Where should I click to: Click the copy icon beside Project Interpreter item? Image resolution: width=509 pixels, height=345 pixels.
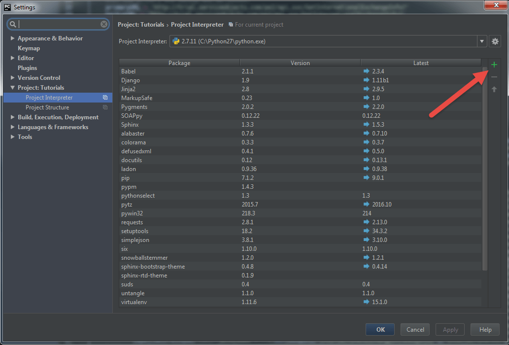[x=105, y=98]
